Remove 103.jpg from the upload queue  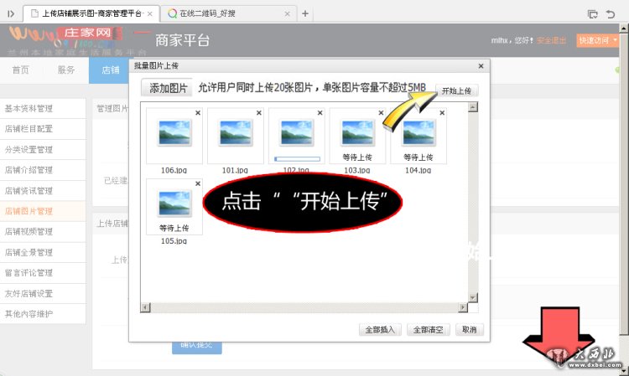click(x=382, y=113)
